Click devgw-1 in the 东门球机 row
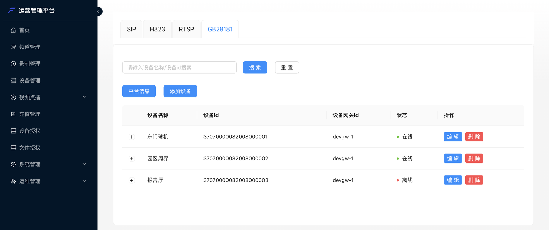 [x=343, y=137]
